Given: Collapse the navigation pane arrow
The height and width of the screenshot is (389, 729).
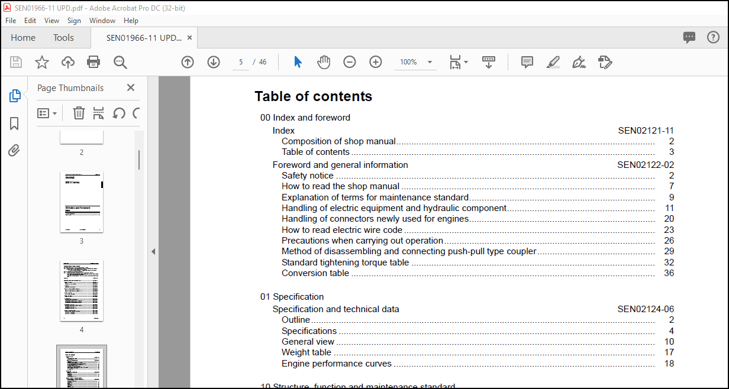Looking at the screenshot, I should [153, 251].
